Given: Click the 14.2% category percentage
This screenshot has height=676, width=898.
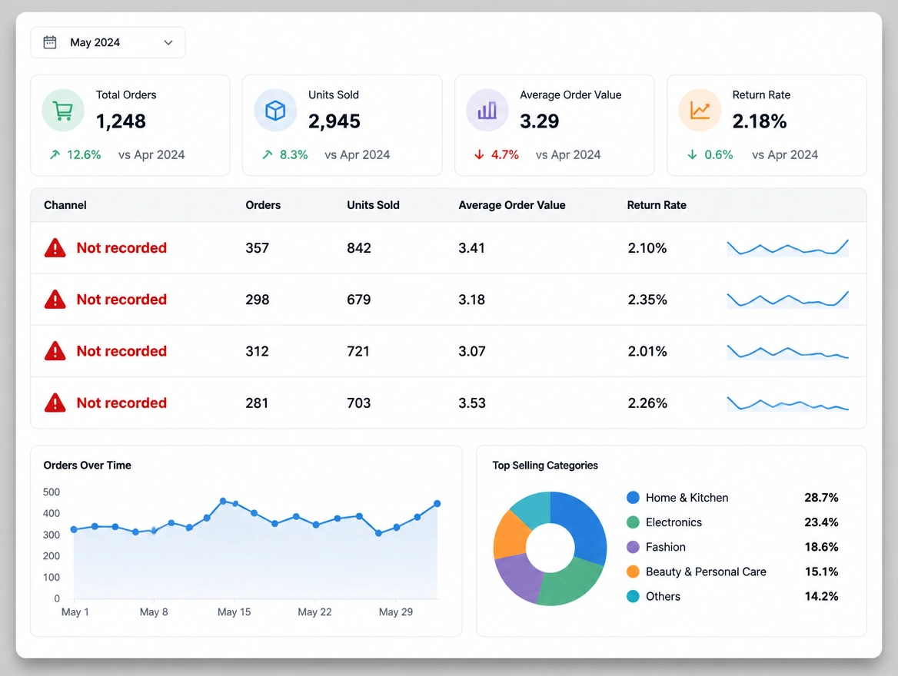Looking at the screenshot, I should (x=821, y=596).
